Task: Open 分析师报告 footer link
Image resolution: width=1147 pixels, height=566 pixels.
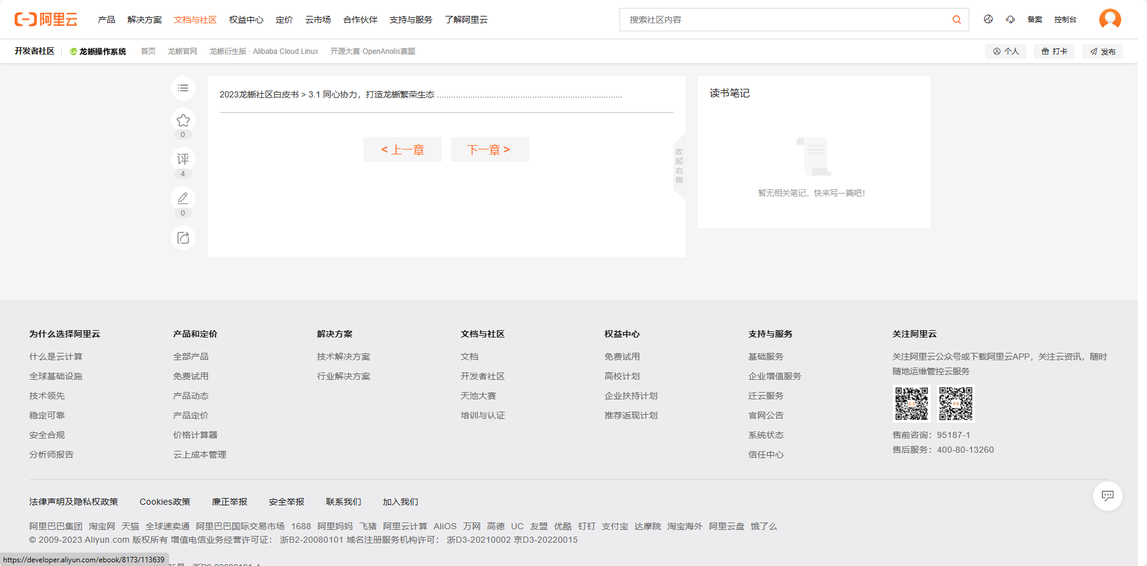Action: tap(51, 455)
